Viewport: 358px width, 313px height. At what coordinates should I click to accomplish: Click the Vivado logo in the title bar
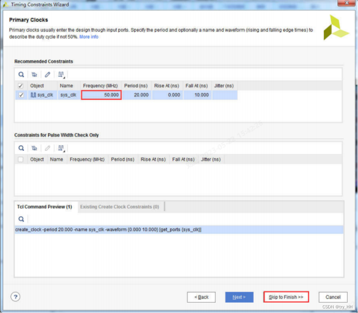point(5,4)
